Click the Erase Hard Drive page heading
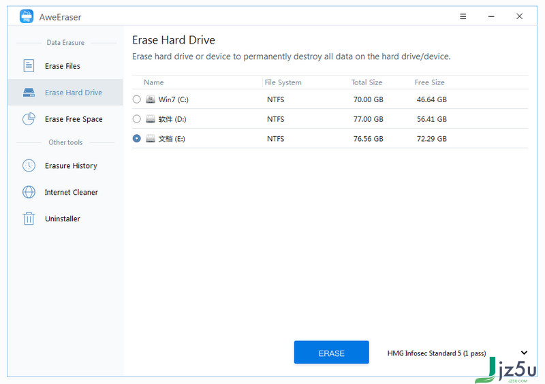The width and height of the screenshot is (545, 384). click(174, 40)
